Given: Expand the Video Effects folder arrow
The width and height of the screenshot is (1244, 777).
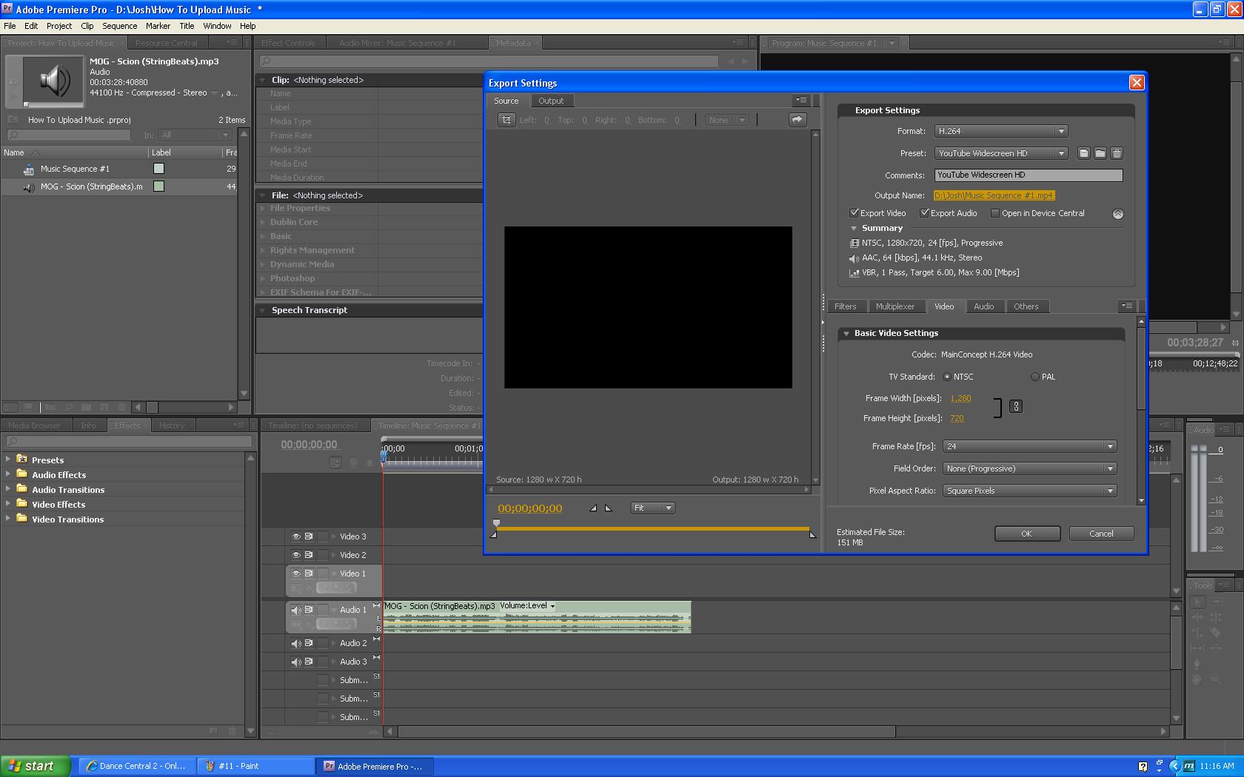Looking at the screenshot, I should [8, 504].
